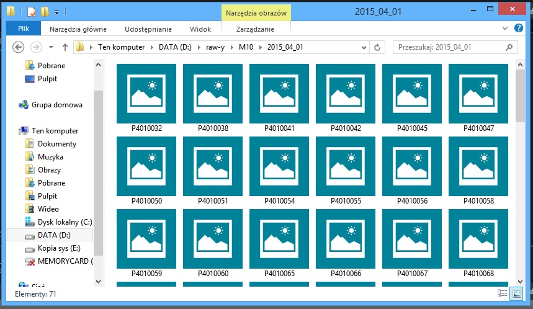Screen dimensions: 533x309
Task: Click in the Przeszukaj search field
Action: pyautogui.click(x=447, y=47)
